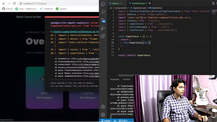Image resolution: width=217 pixels, height=122 pixels.
Task: Switch to the PROBLEMS panel tab
Action: coord(115,80)
